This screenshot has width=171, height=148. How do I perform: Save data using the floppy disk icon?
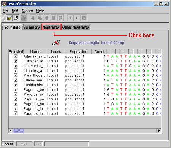point(16,18)
